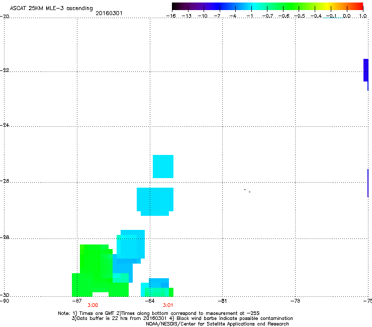The width and height of the screenshot is (372, 327).
Task: Click the NOAA/NESDIS Center credit line
Action: 217,324
